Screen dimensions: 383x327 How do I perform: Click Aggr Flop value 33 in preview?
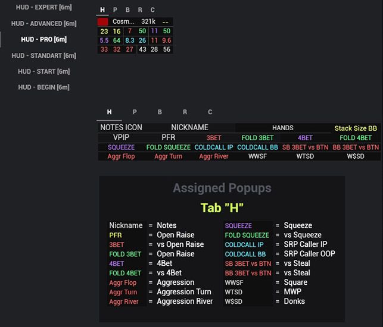104,49
